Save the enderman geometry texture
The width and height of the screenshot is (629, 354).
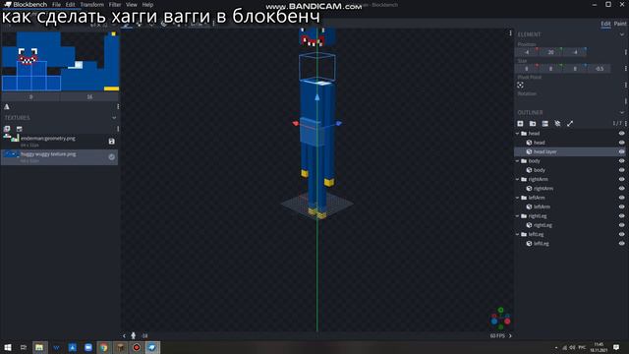pyautogui.click(x=111, y=142)
